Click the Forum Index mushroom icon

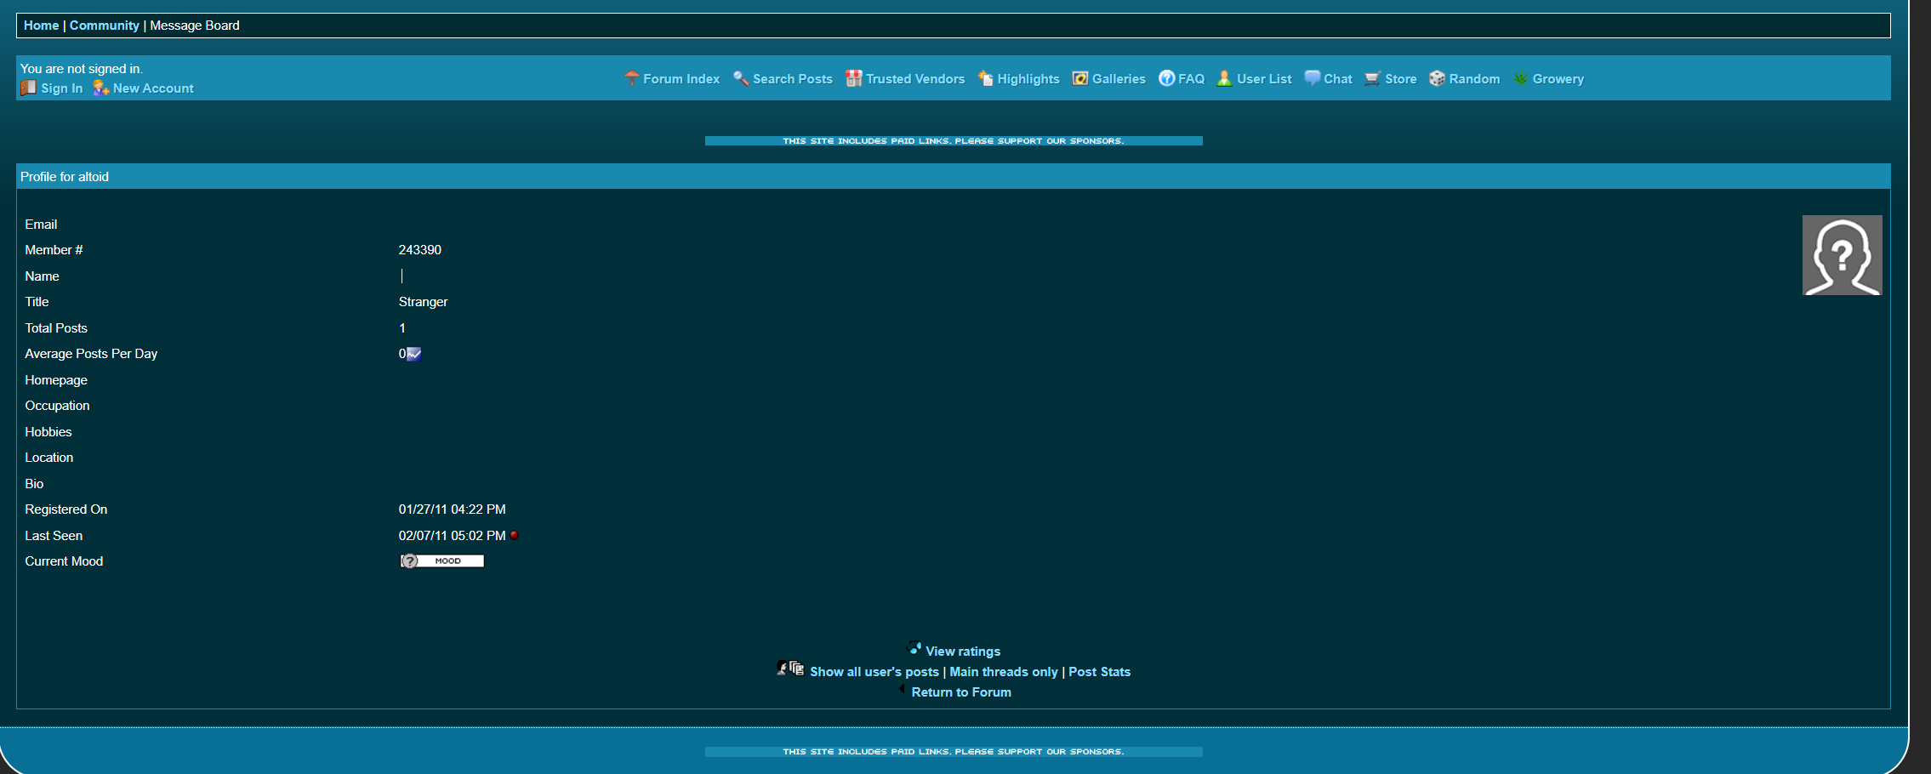click(x=631, y=78)
